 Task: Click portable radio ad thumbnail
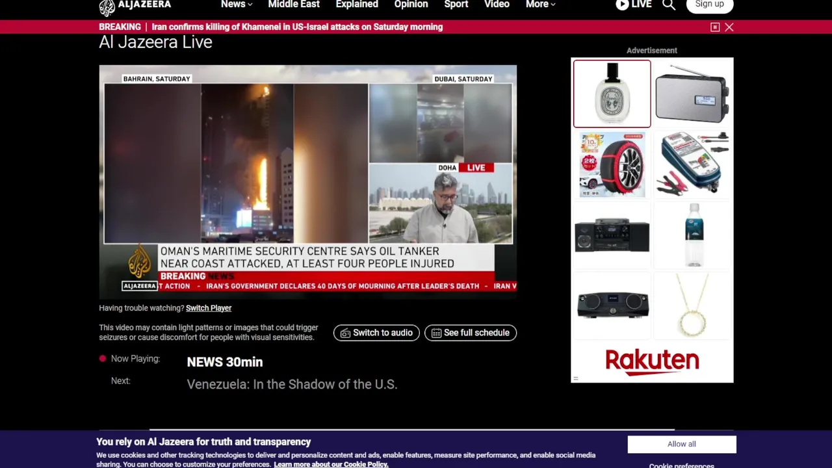[692, 94]
